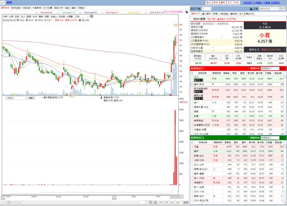The height and width of the screenshot is (206, 287).
Task: Click the 5MA legend line color
Action: tap(37, 13)
